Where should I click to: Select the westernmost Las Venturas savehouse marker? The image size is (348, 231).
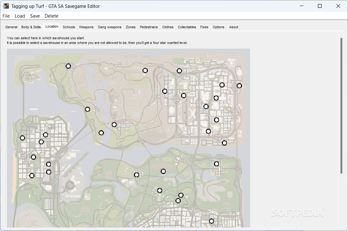tap(165, 91)
